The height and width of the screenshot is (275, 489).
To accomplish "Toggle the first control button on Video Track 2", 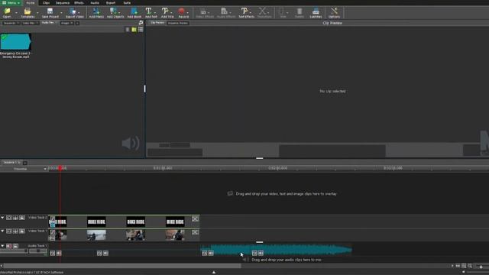I will point(9,218).
